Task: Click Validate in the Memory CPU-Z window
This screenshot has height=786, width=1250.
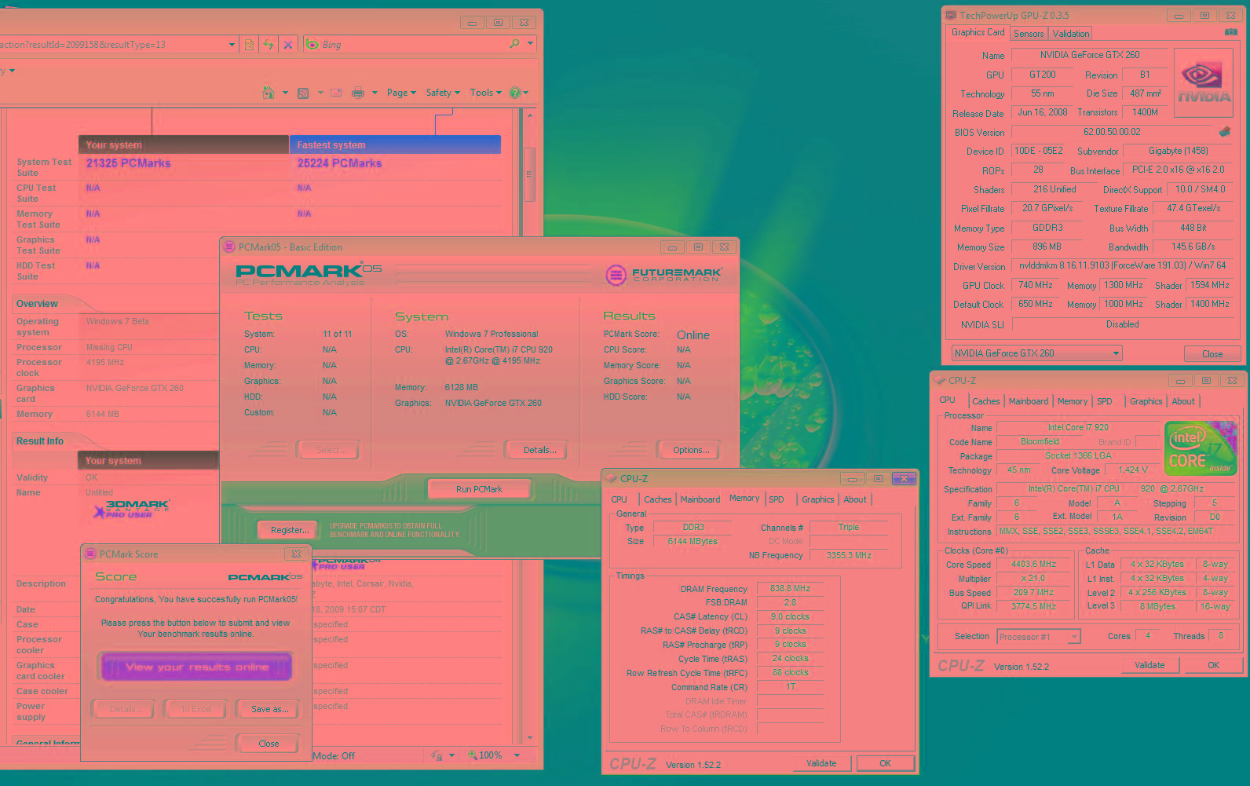Action: (x=821, y=763)
